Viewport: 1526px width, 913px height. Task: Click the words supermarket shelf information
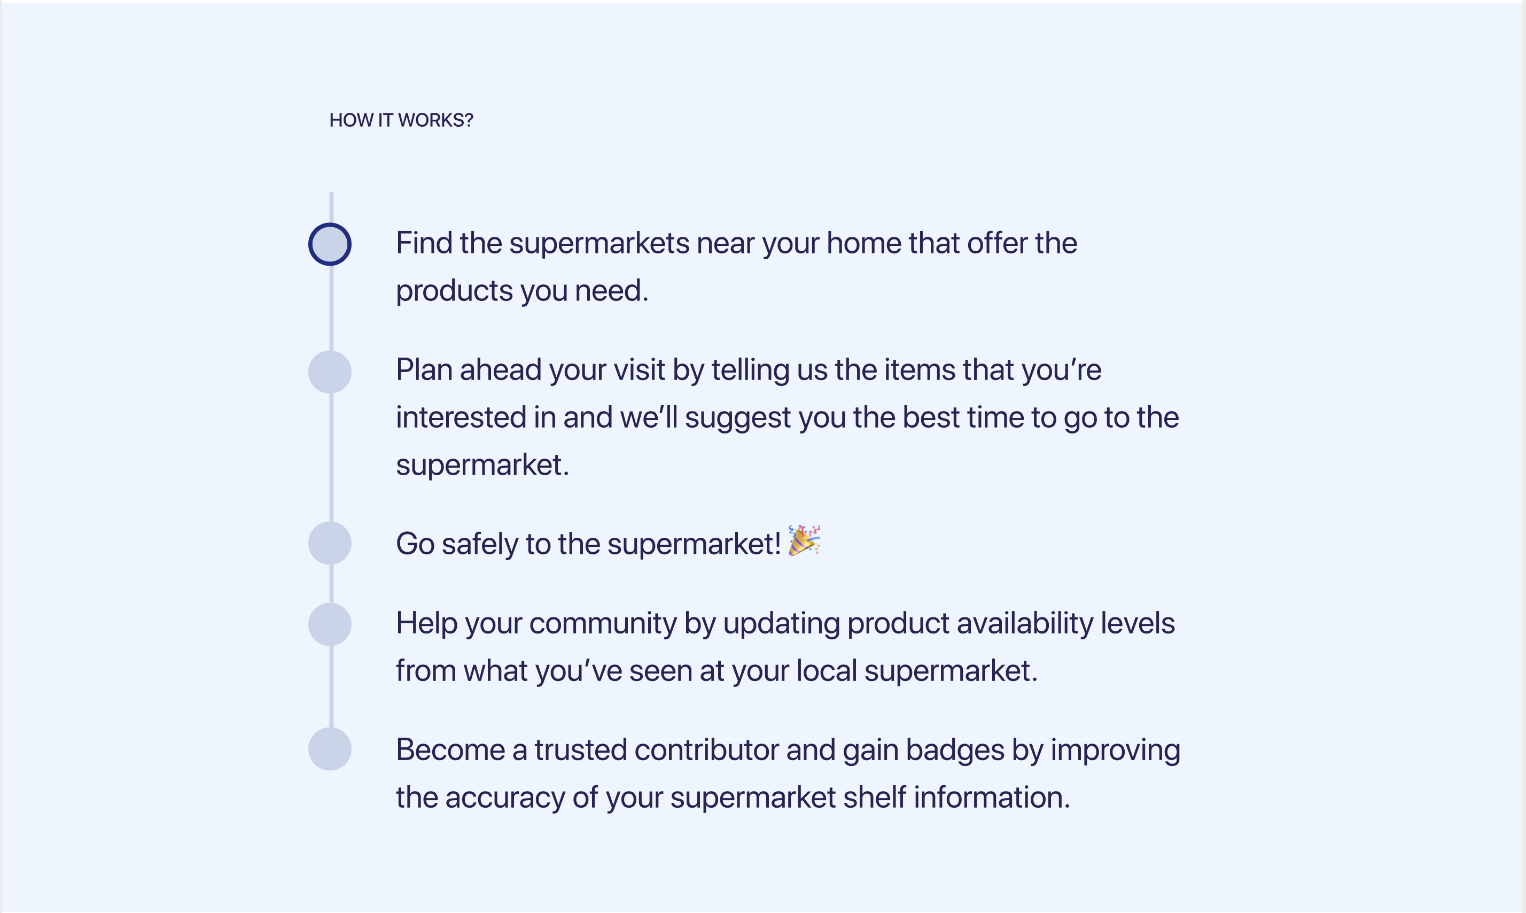tap(870, 798)
